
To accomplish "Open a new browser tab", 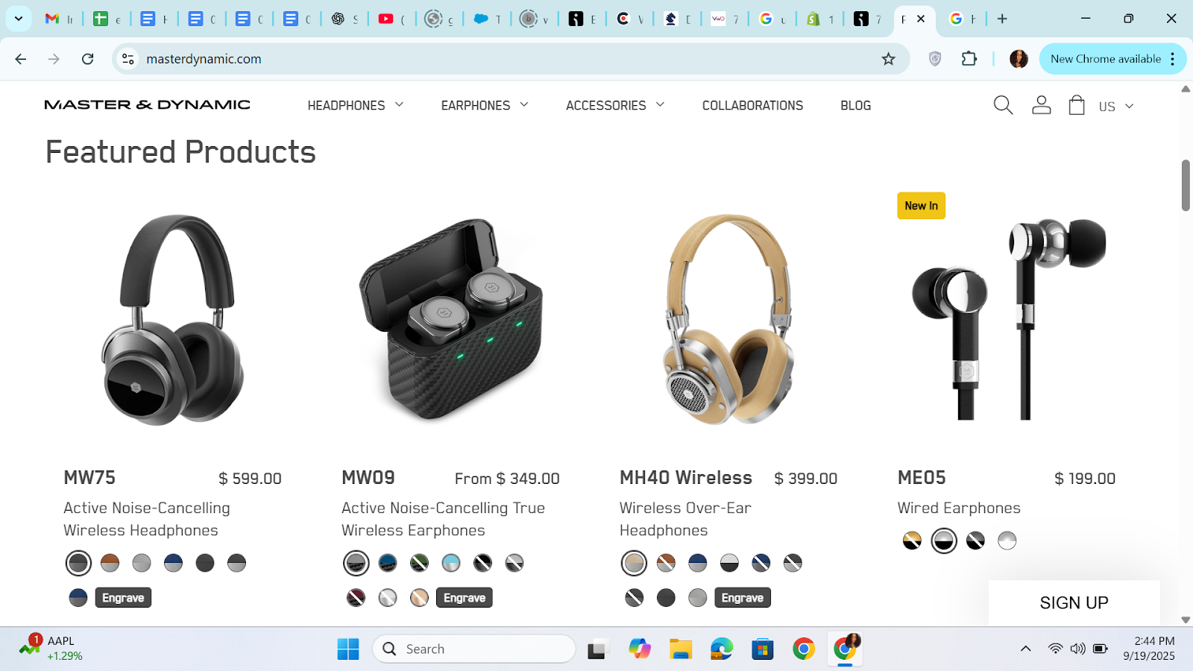I will click(x=1002, y=19).
